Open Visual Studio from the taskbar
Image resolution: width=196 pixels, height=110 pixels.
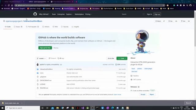point(82,108)
